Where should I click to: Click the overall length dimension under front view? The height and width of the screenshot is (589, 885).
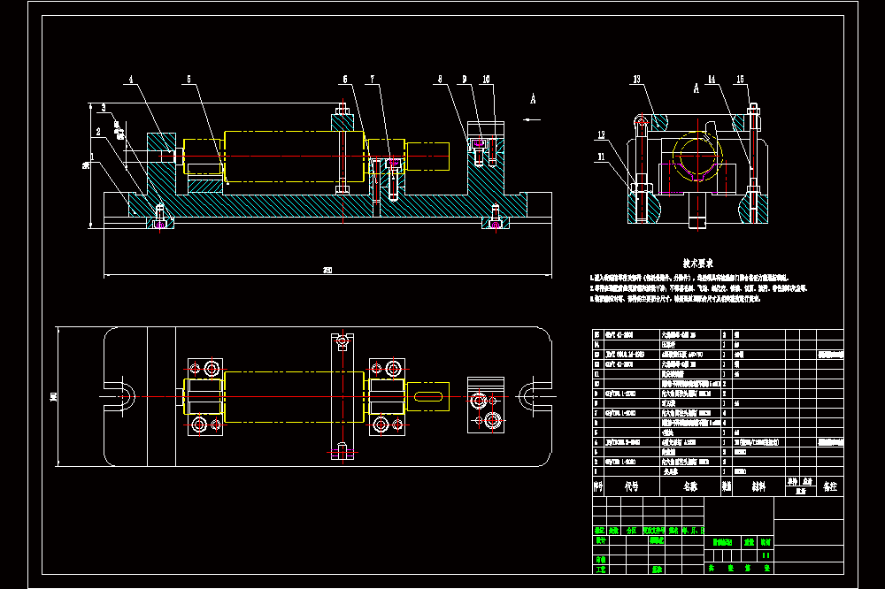(x=327, y=271)
